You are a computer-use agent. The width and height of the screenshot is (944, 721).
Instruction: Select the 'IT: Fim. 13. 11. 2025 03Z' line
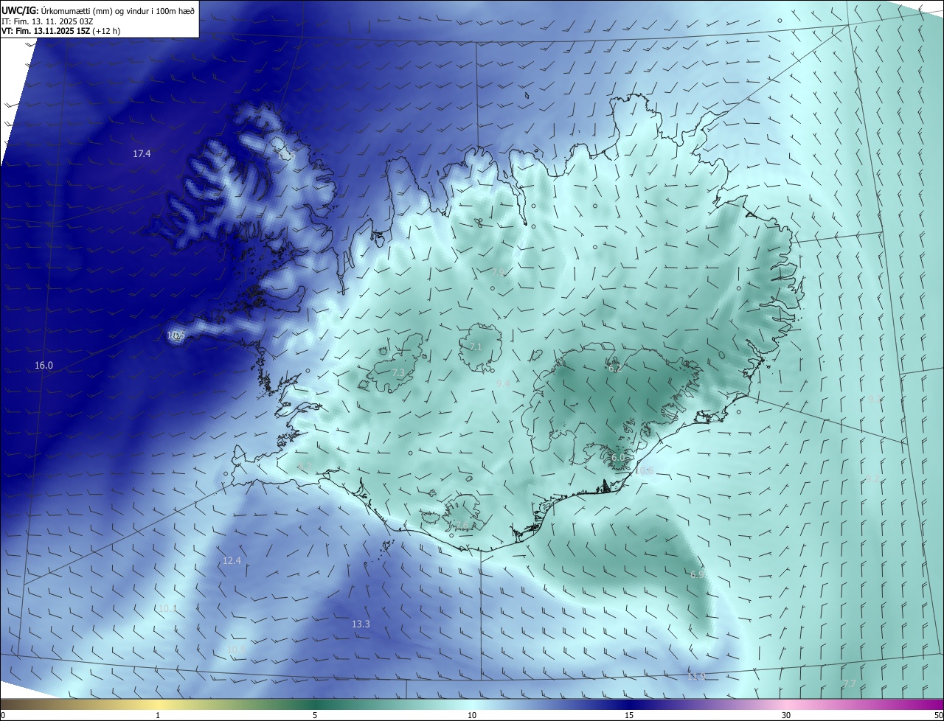pos(49,21)
